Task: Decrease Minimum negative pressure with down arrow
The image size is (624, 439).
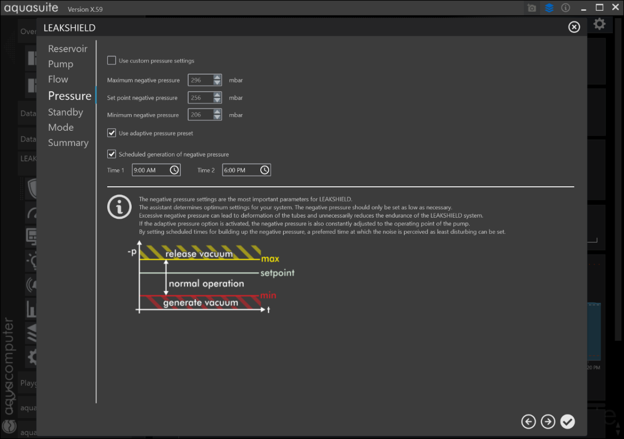Action: tap(217, 118)
